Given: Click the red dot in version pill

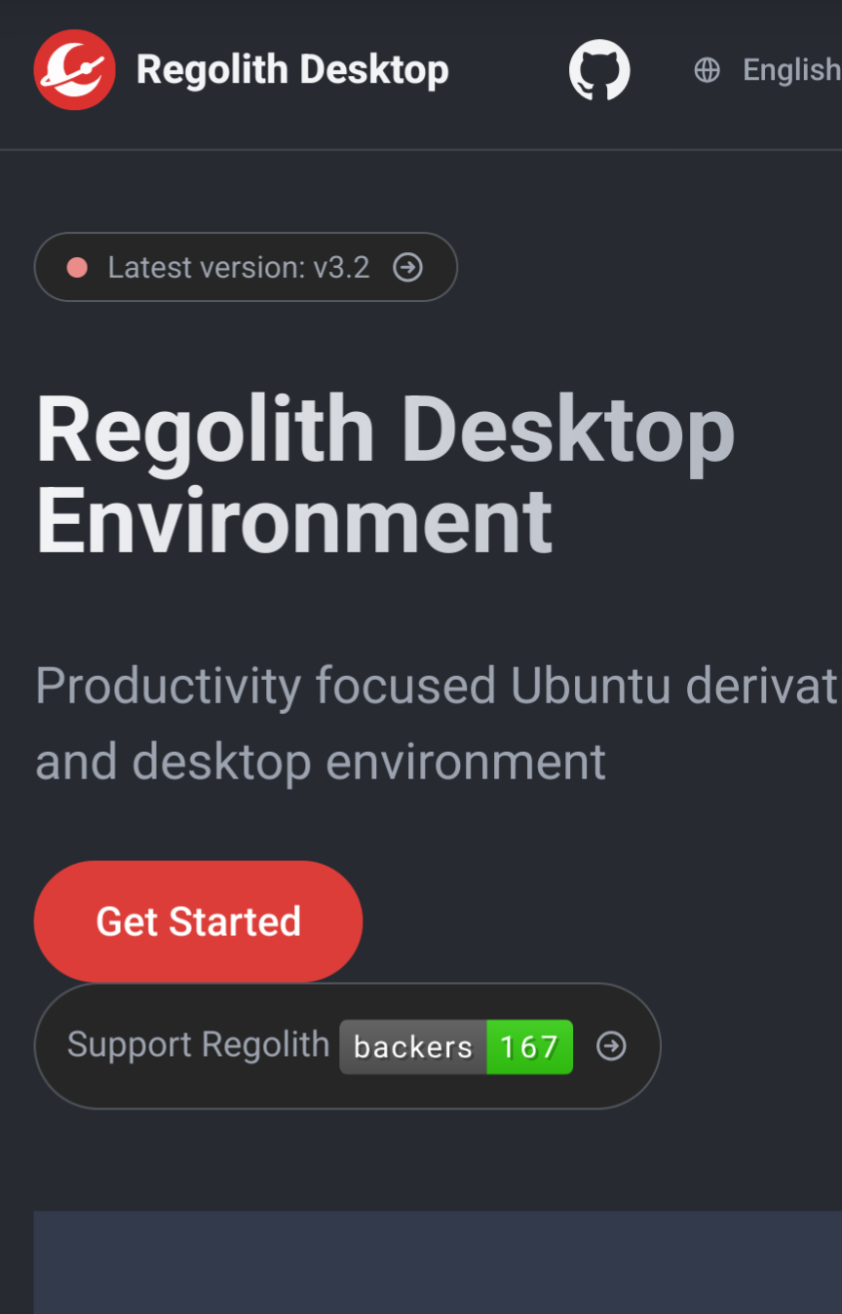Looking at the screenshot, I should [77, 268].
